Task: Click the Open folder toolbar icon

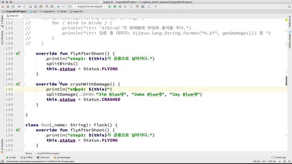Action: click(3, 6)
